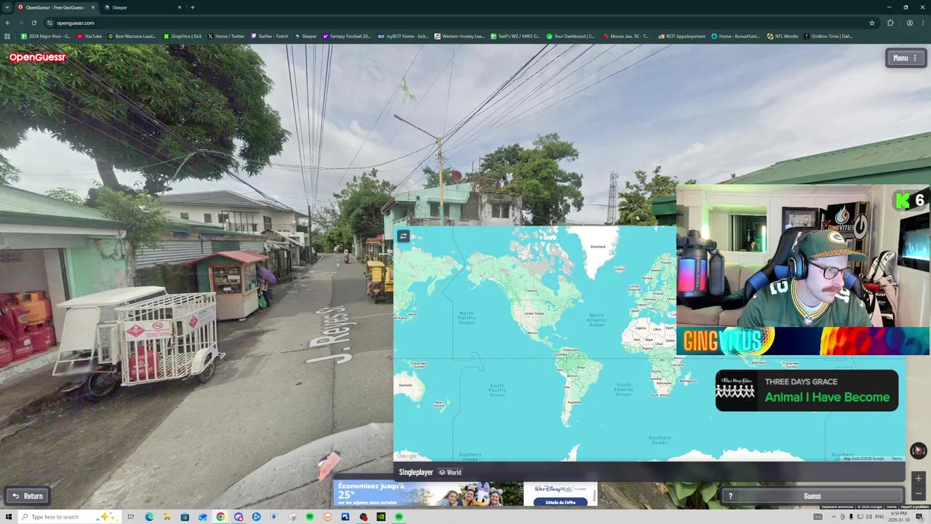Zoom in the map with plus button
Screen dimensions: 931x524
(919, 479)
